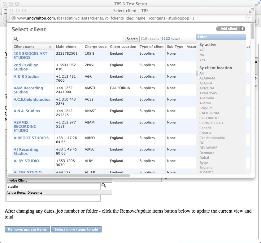261x243 pixels.
Task: Click fullscreen arrows of TBS 3 Test Setup window
Action: tap(257, 4)
